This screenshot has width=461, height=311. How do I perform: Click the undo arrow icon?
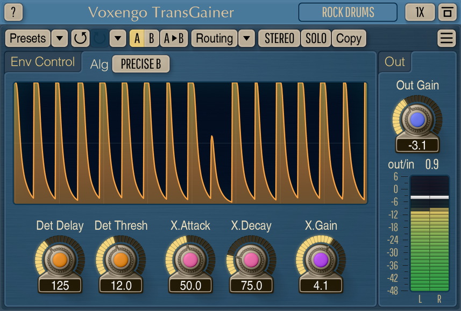click(80, 38)
